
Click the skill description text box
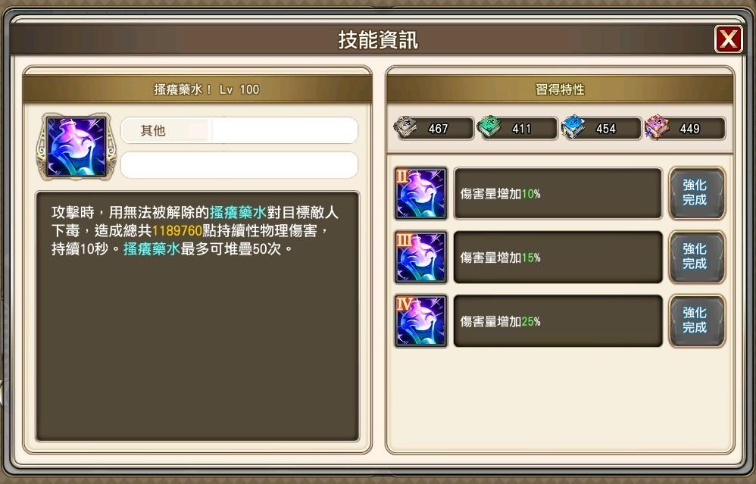click(197, 317)
